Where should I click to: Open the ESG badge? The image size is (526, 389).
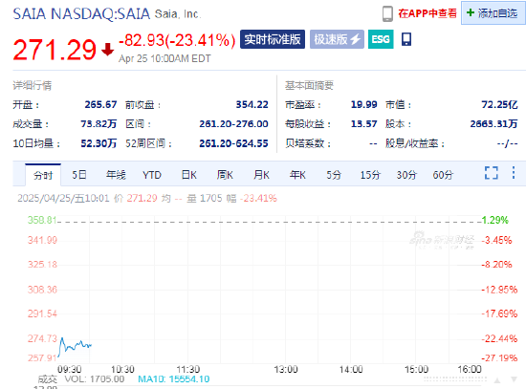[381, 39]
